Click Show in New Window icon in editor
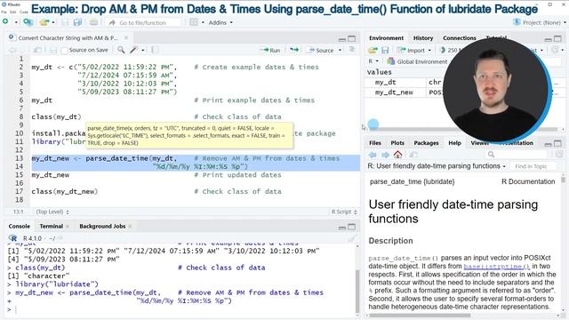 coord(37,50)
